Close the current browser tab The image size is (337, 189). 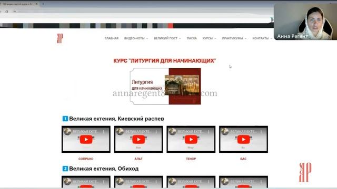(37, 4)
